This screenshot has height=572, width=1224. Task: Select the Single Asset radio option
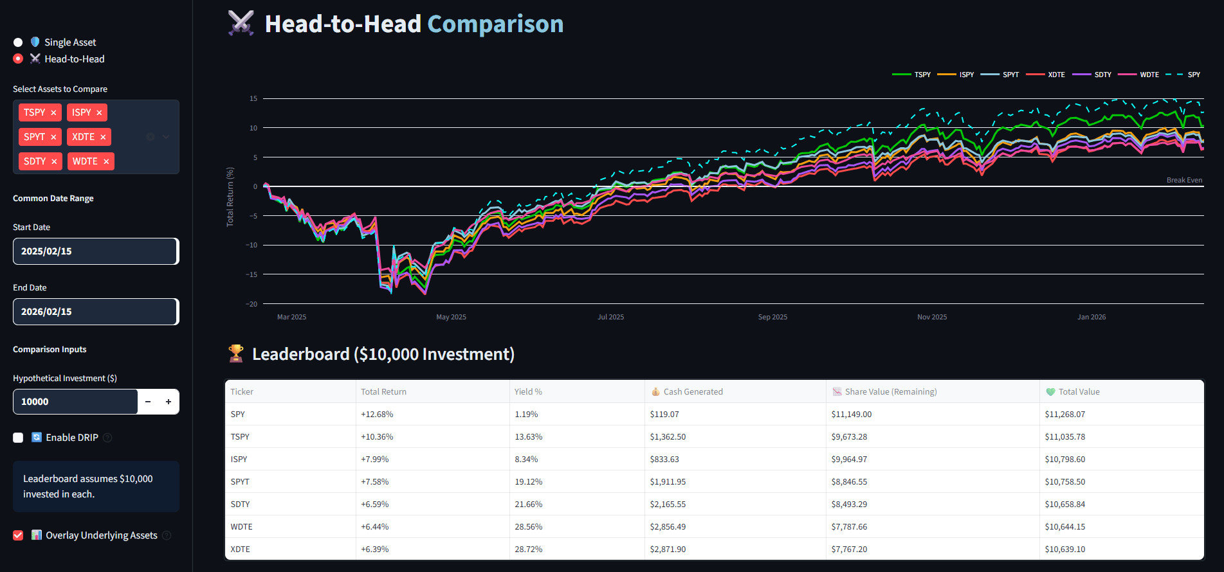[x=18, y=42]
